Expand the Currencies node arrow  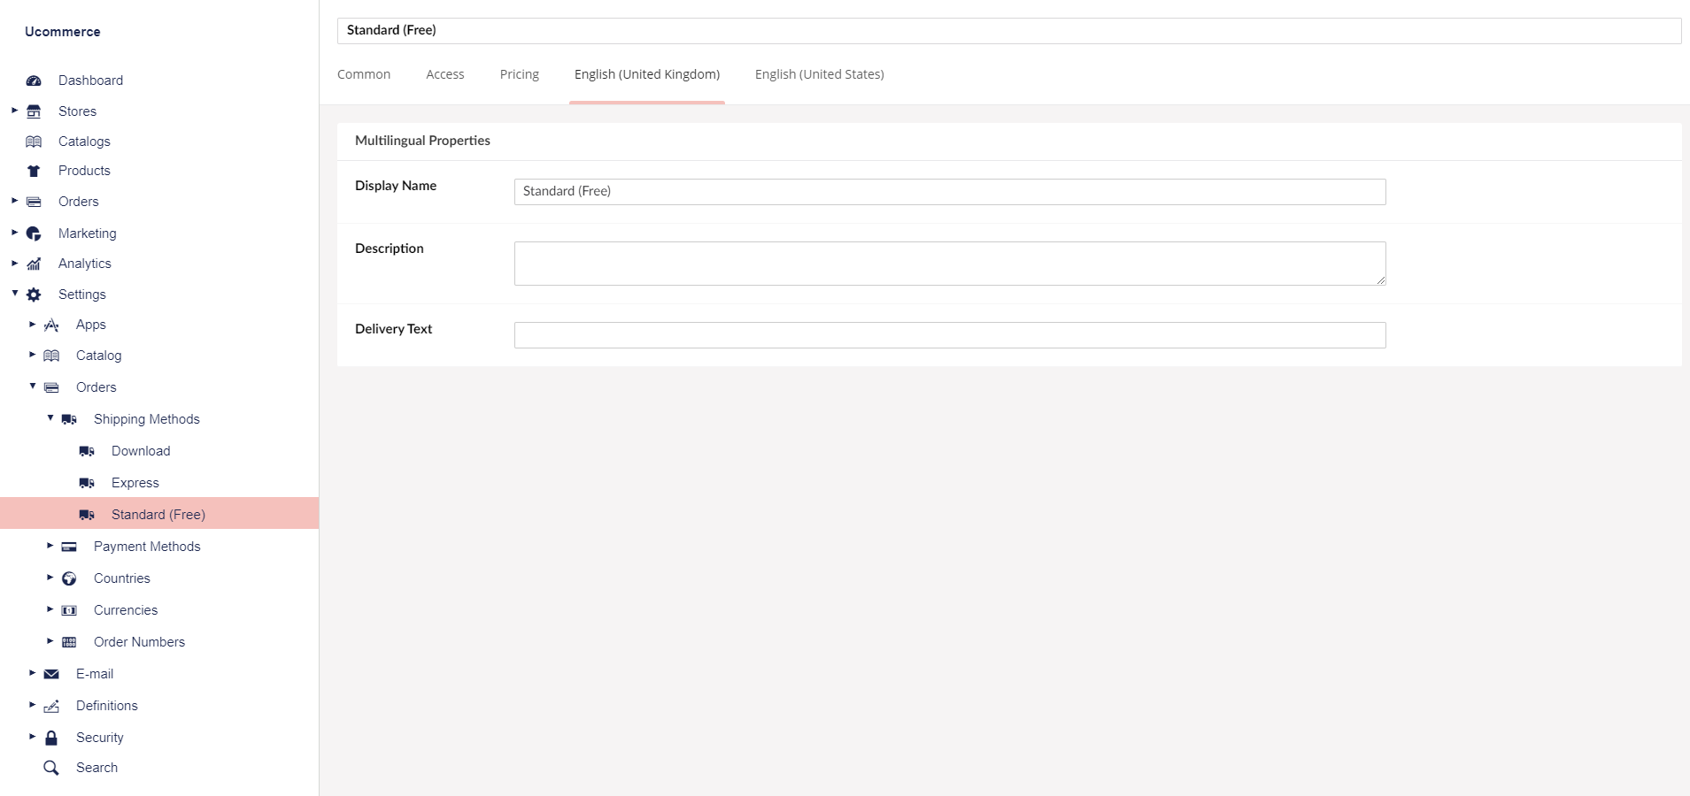[x=50, y=609]
